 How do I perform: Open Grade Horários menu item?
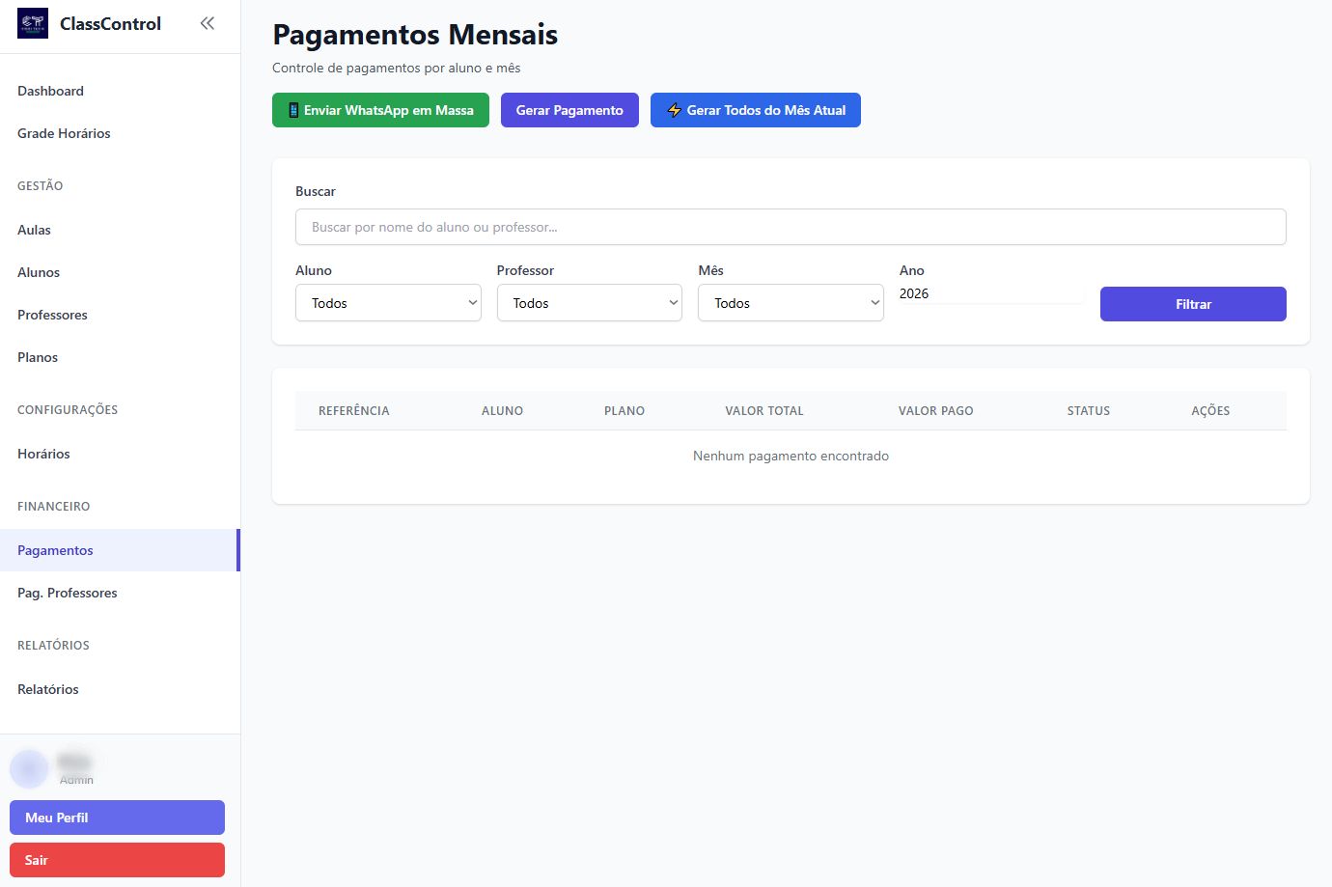point(64,133)
